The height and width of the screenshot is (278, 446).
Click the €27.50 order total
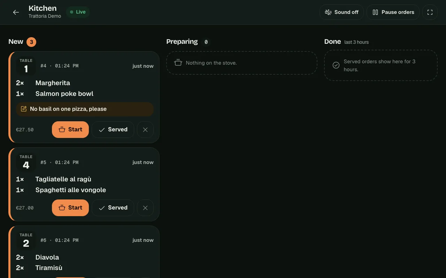point(25,130)
